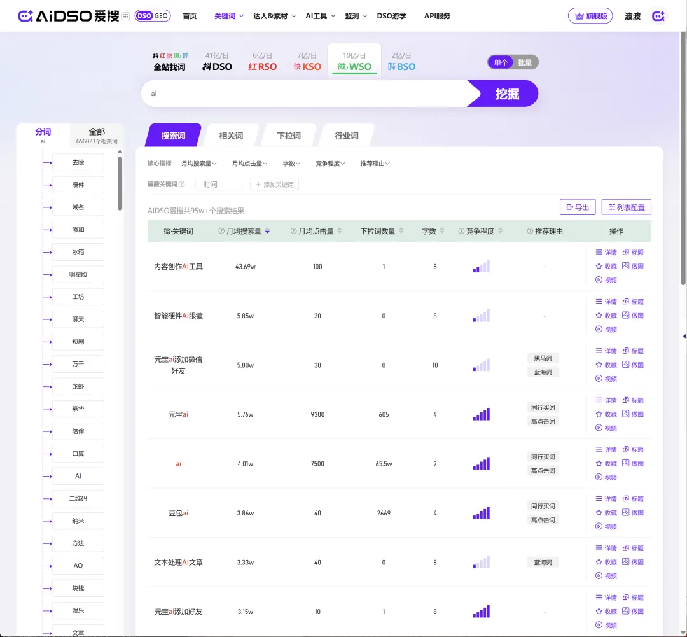Image resolution: width=687 pixels, height=637 pixels.
Task: Click help icon beside 月均点击量 header
Action: point(293,231)
